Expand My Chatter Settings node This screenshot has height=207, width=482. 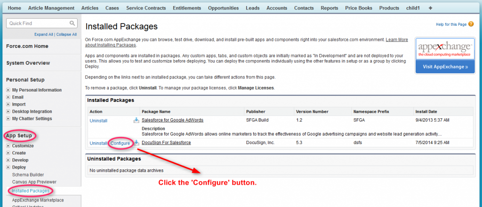(8, 119)
